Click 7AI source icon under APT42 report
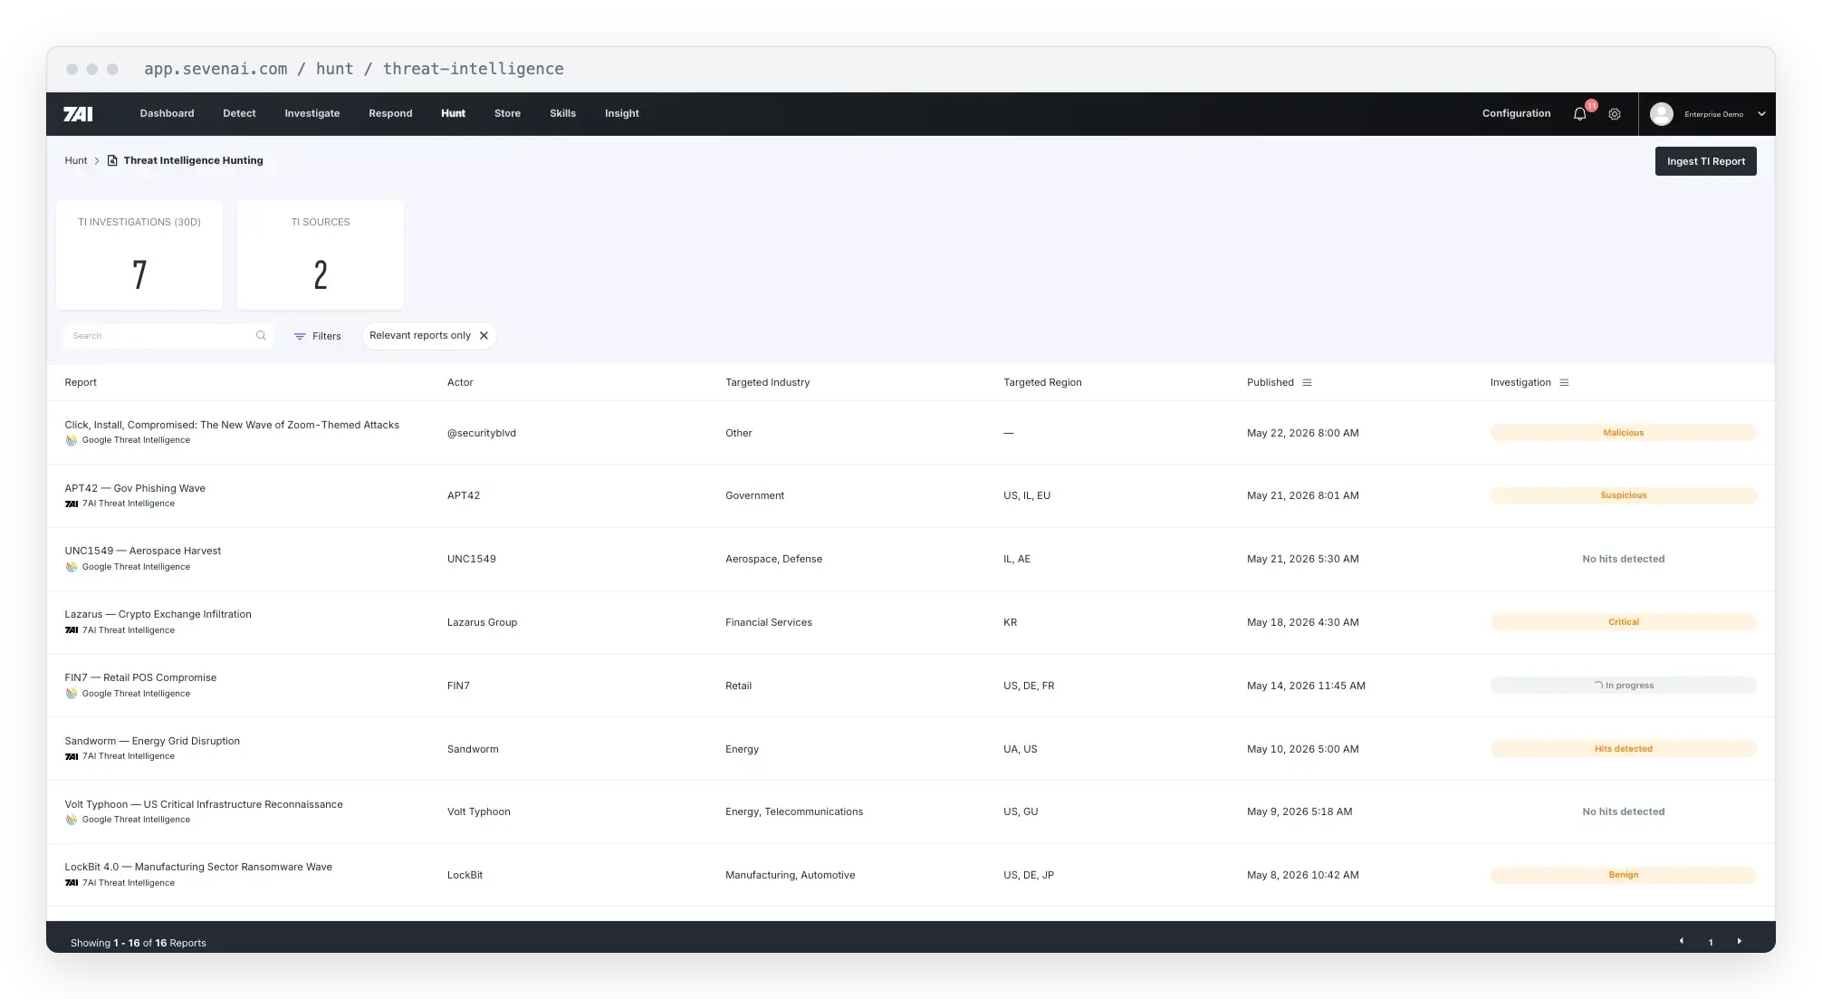Screen dimensions: 1822x999 tap(71, 504)
